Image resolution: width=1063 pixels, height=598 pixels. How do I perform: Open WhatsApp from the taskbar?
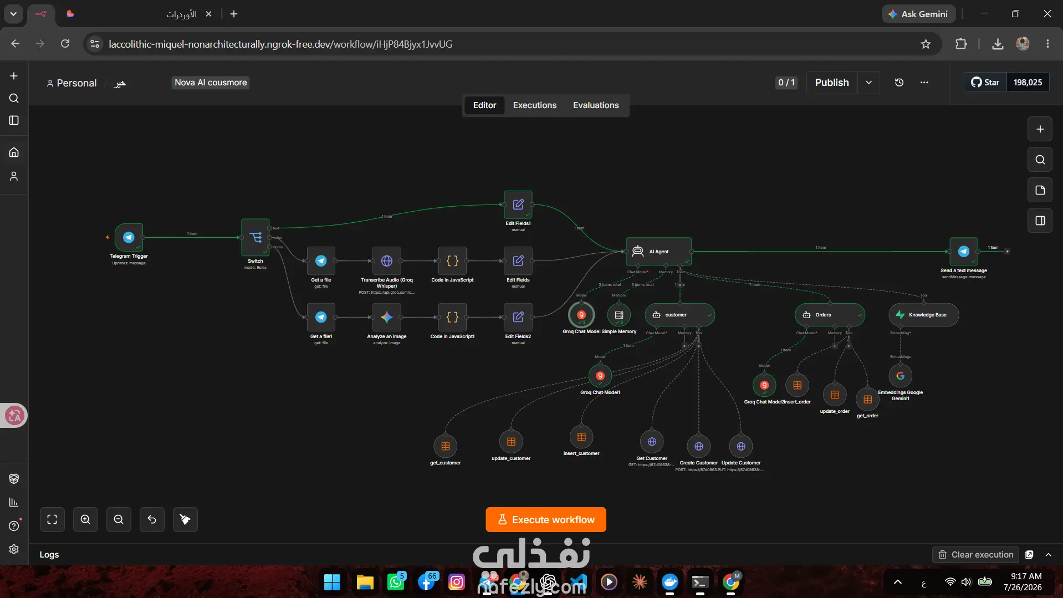pyautogui.click(x=396, y=582)
